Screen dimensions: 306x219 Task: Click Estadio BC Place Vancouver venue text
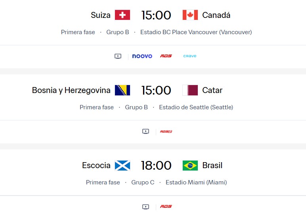pyautogui.click(x=196, y=32)
